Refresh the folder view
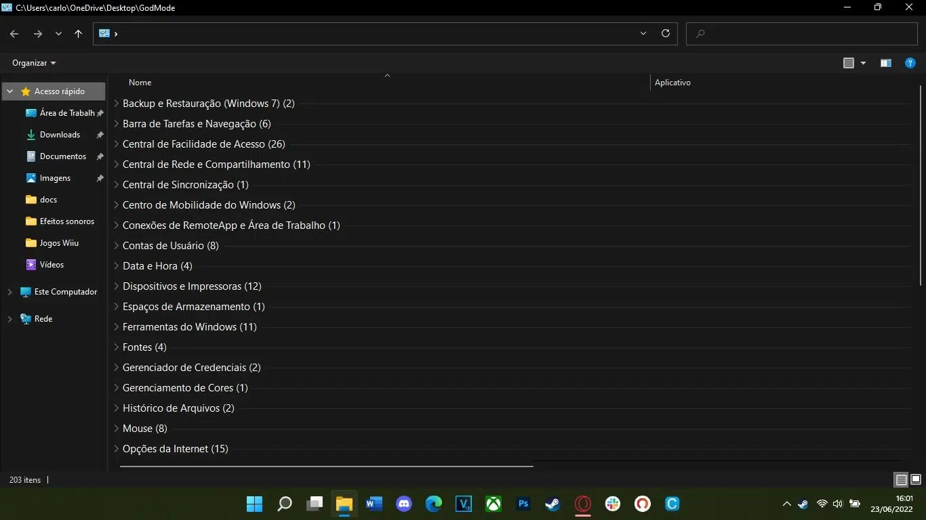The height and width of the screenshot is (520, 926). [x=665, y=33]
